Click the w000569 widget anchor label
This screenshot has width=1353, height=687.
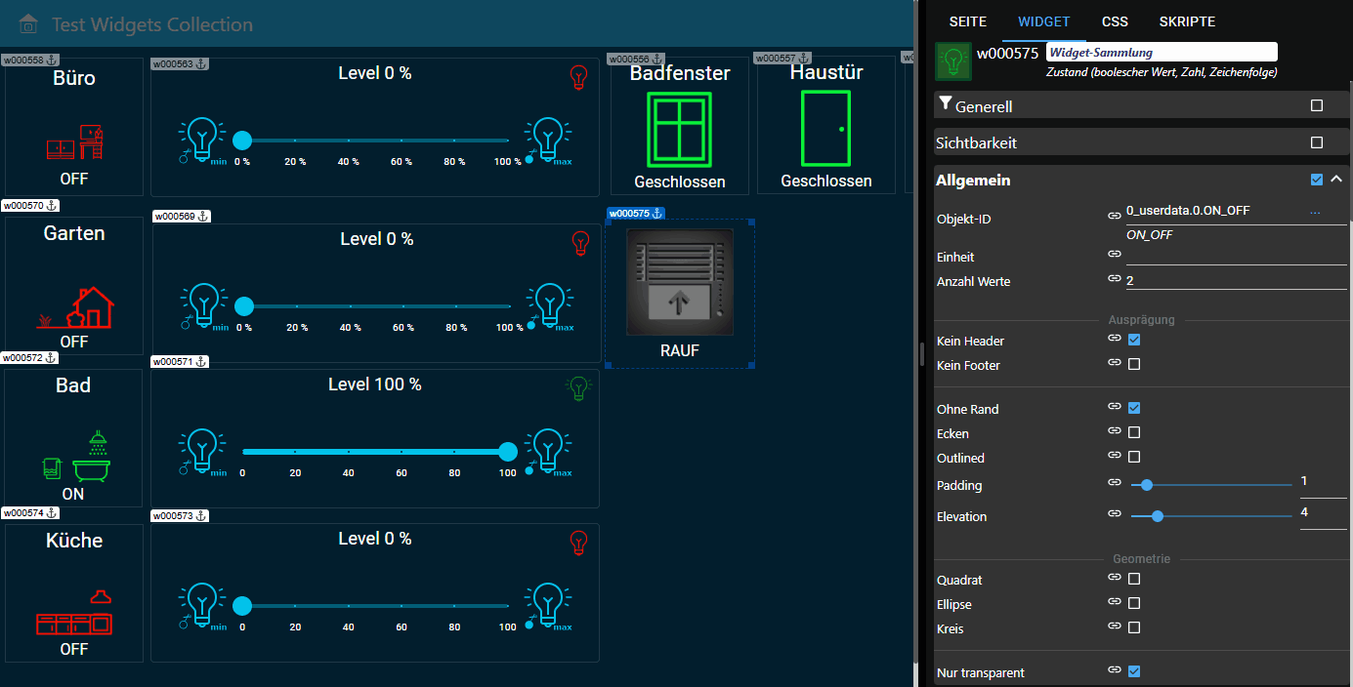tap(182, 217)
